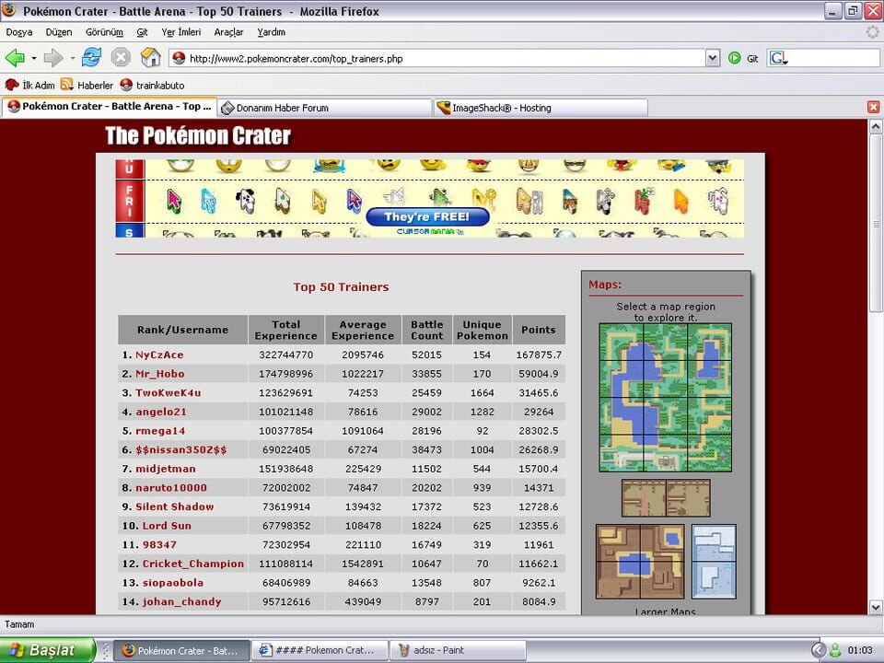
Task: Open trainer NyCzAce's profile link
Action: (162, 355)
